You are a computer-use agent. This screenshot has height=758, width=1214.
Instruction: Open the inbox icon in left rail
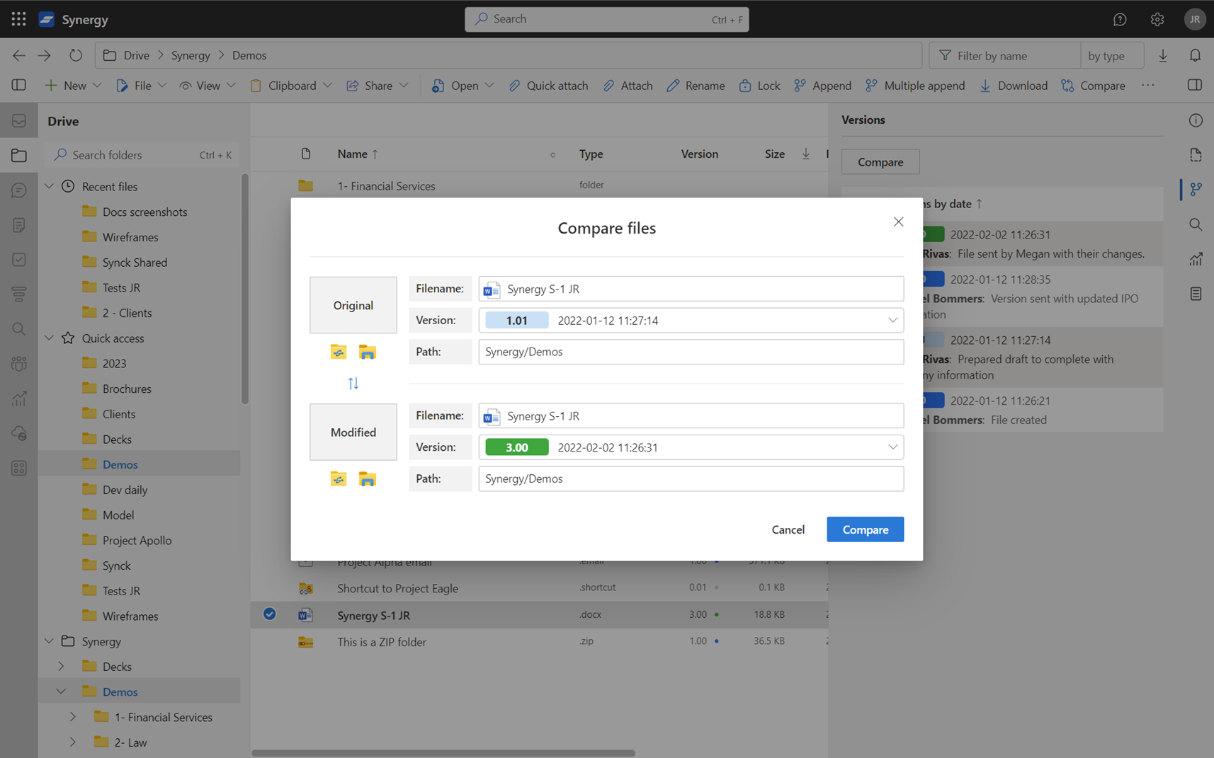19,121
